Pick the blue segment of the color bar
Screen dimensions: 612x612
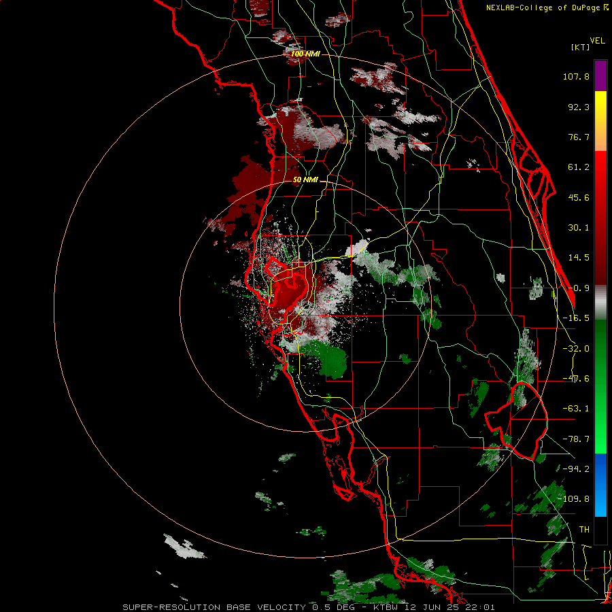coord(600,484)
